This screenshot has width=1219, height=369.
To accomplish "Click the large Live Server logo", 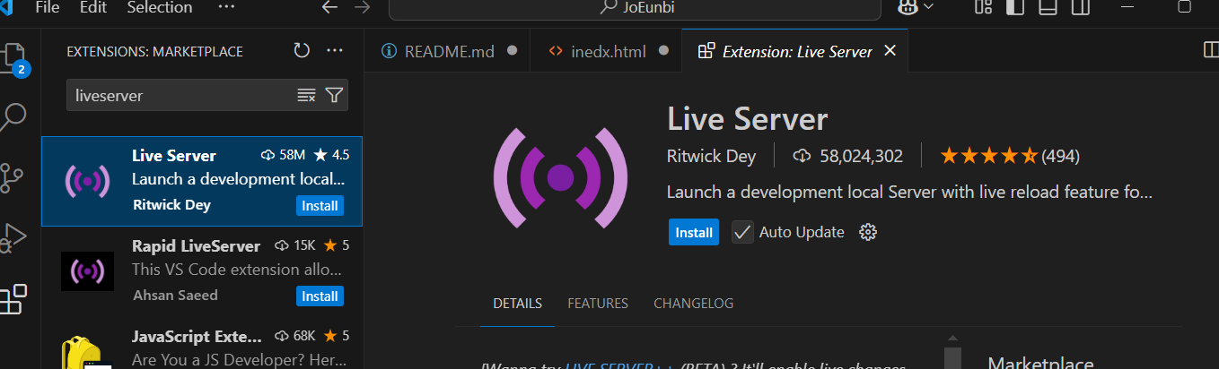I will point(560,176).
